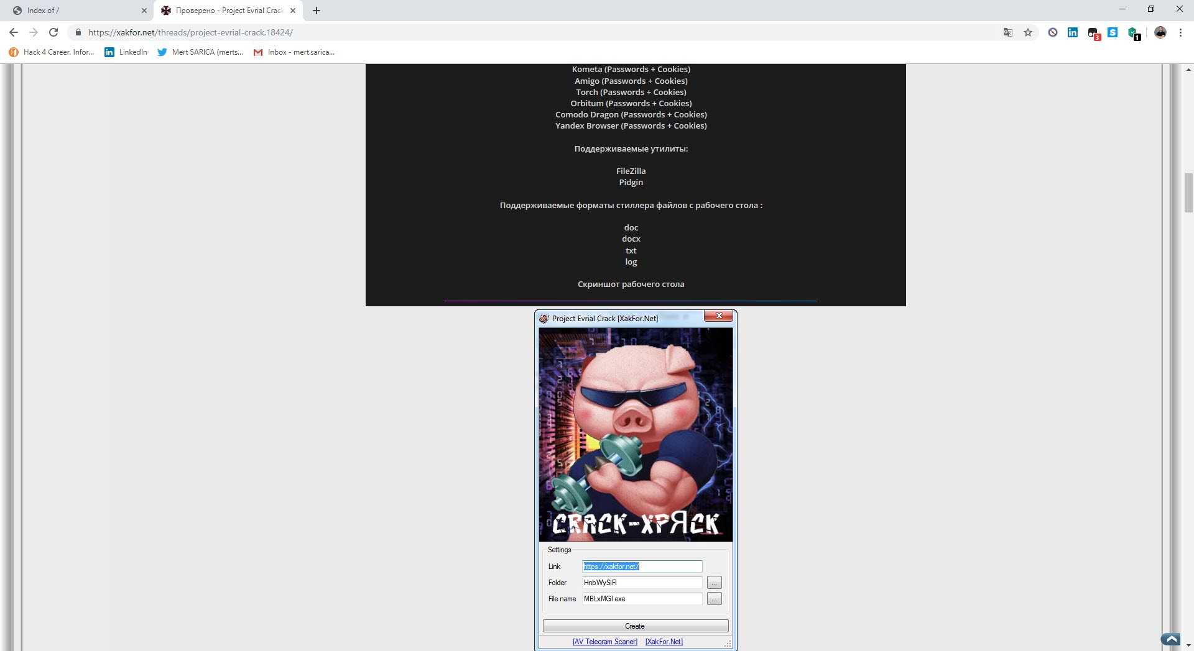Viewport: 1194px width, 651px height.
Task: Open the Inbox - mert.sarica Gmail bookmark
Action: [x=294, y=52]
